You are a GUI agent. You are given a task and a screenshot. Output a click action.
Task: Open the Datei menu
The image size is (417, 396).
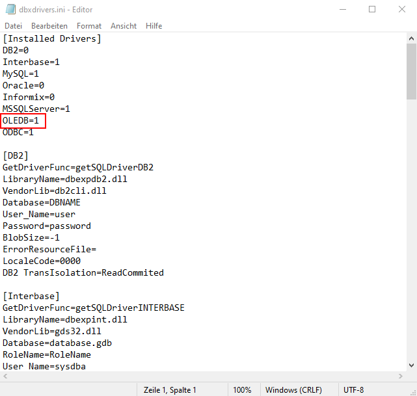coord(13,26)
